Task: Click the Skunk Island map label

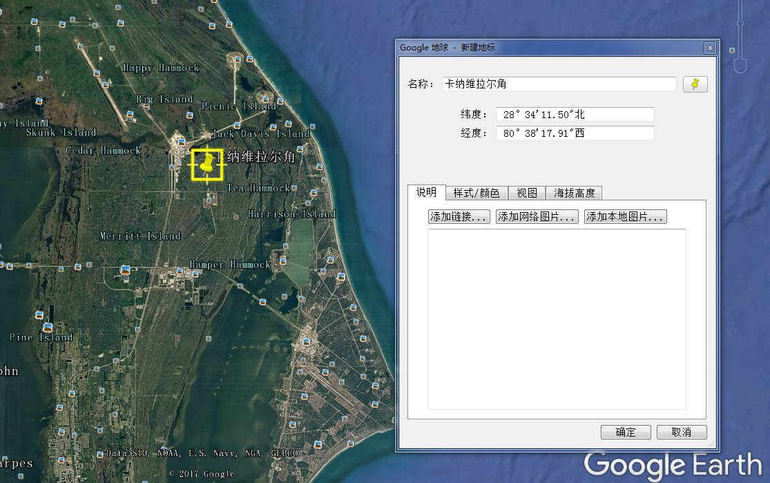Action: coord(61,132)
